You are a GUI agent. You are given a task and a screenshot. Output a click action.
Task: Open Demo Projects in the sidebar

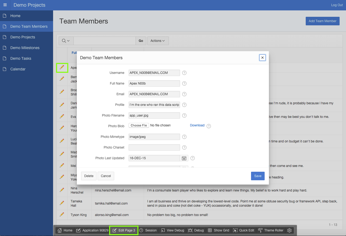click(26, 37)
